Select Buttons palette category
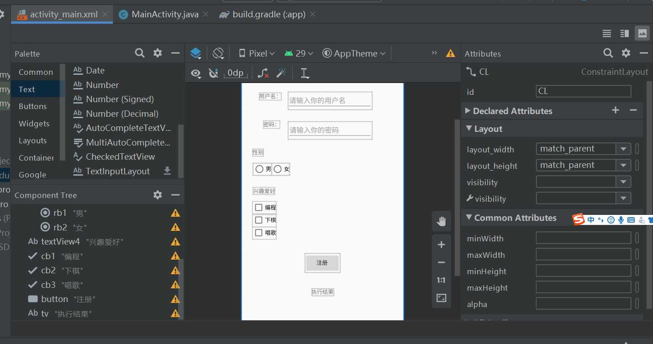This screenshot has width=653, height=344. click(x=32, y=106)
